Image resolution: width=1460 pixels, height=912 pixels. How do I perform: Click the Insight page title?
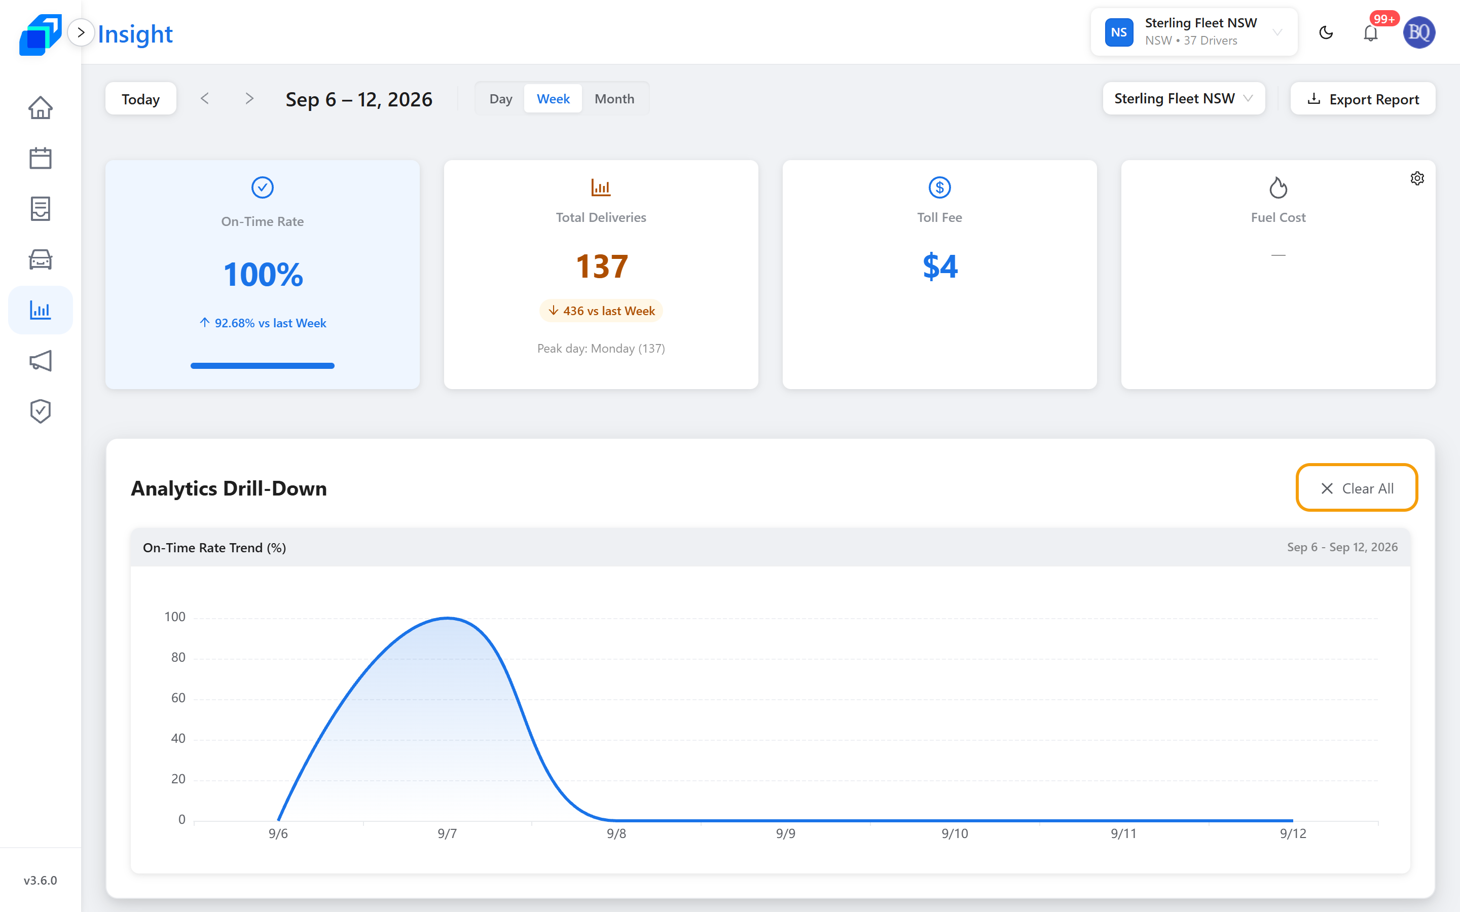(135, 34)
